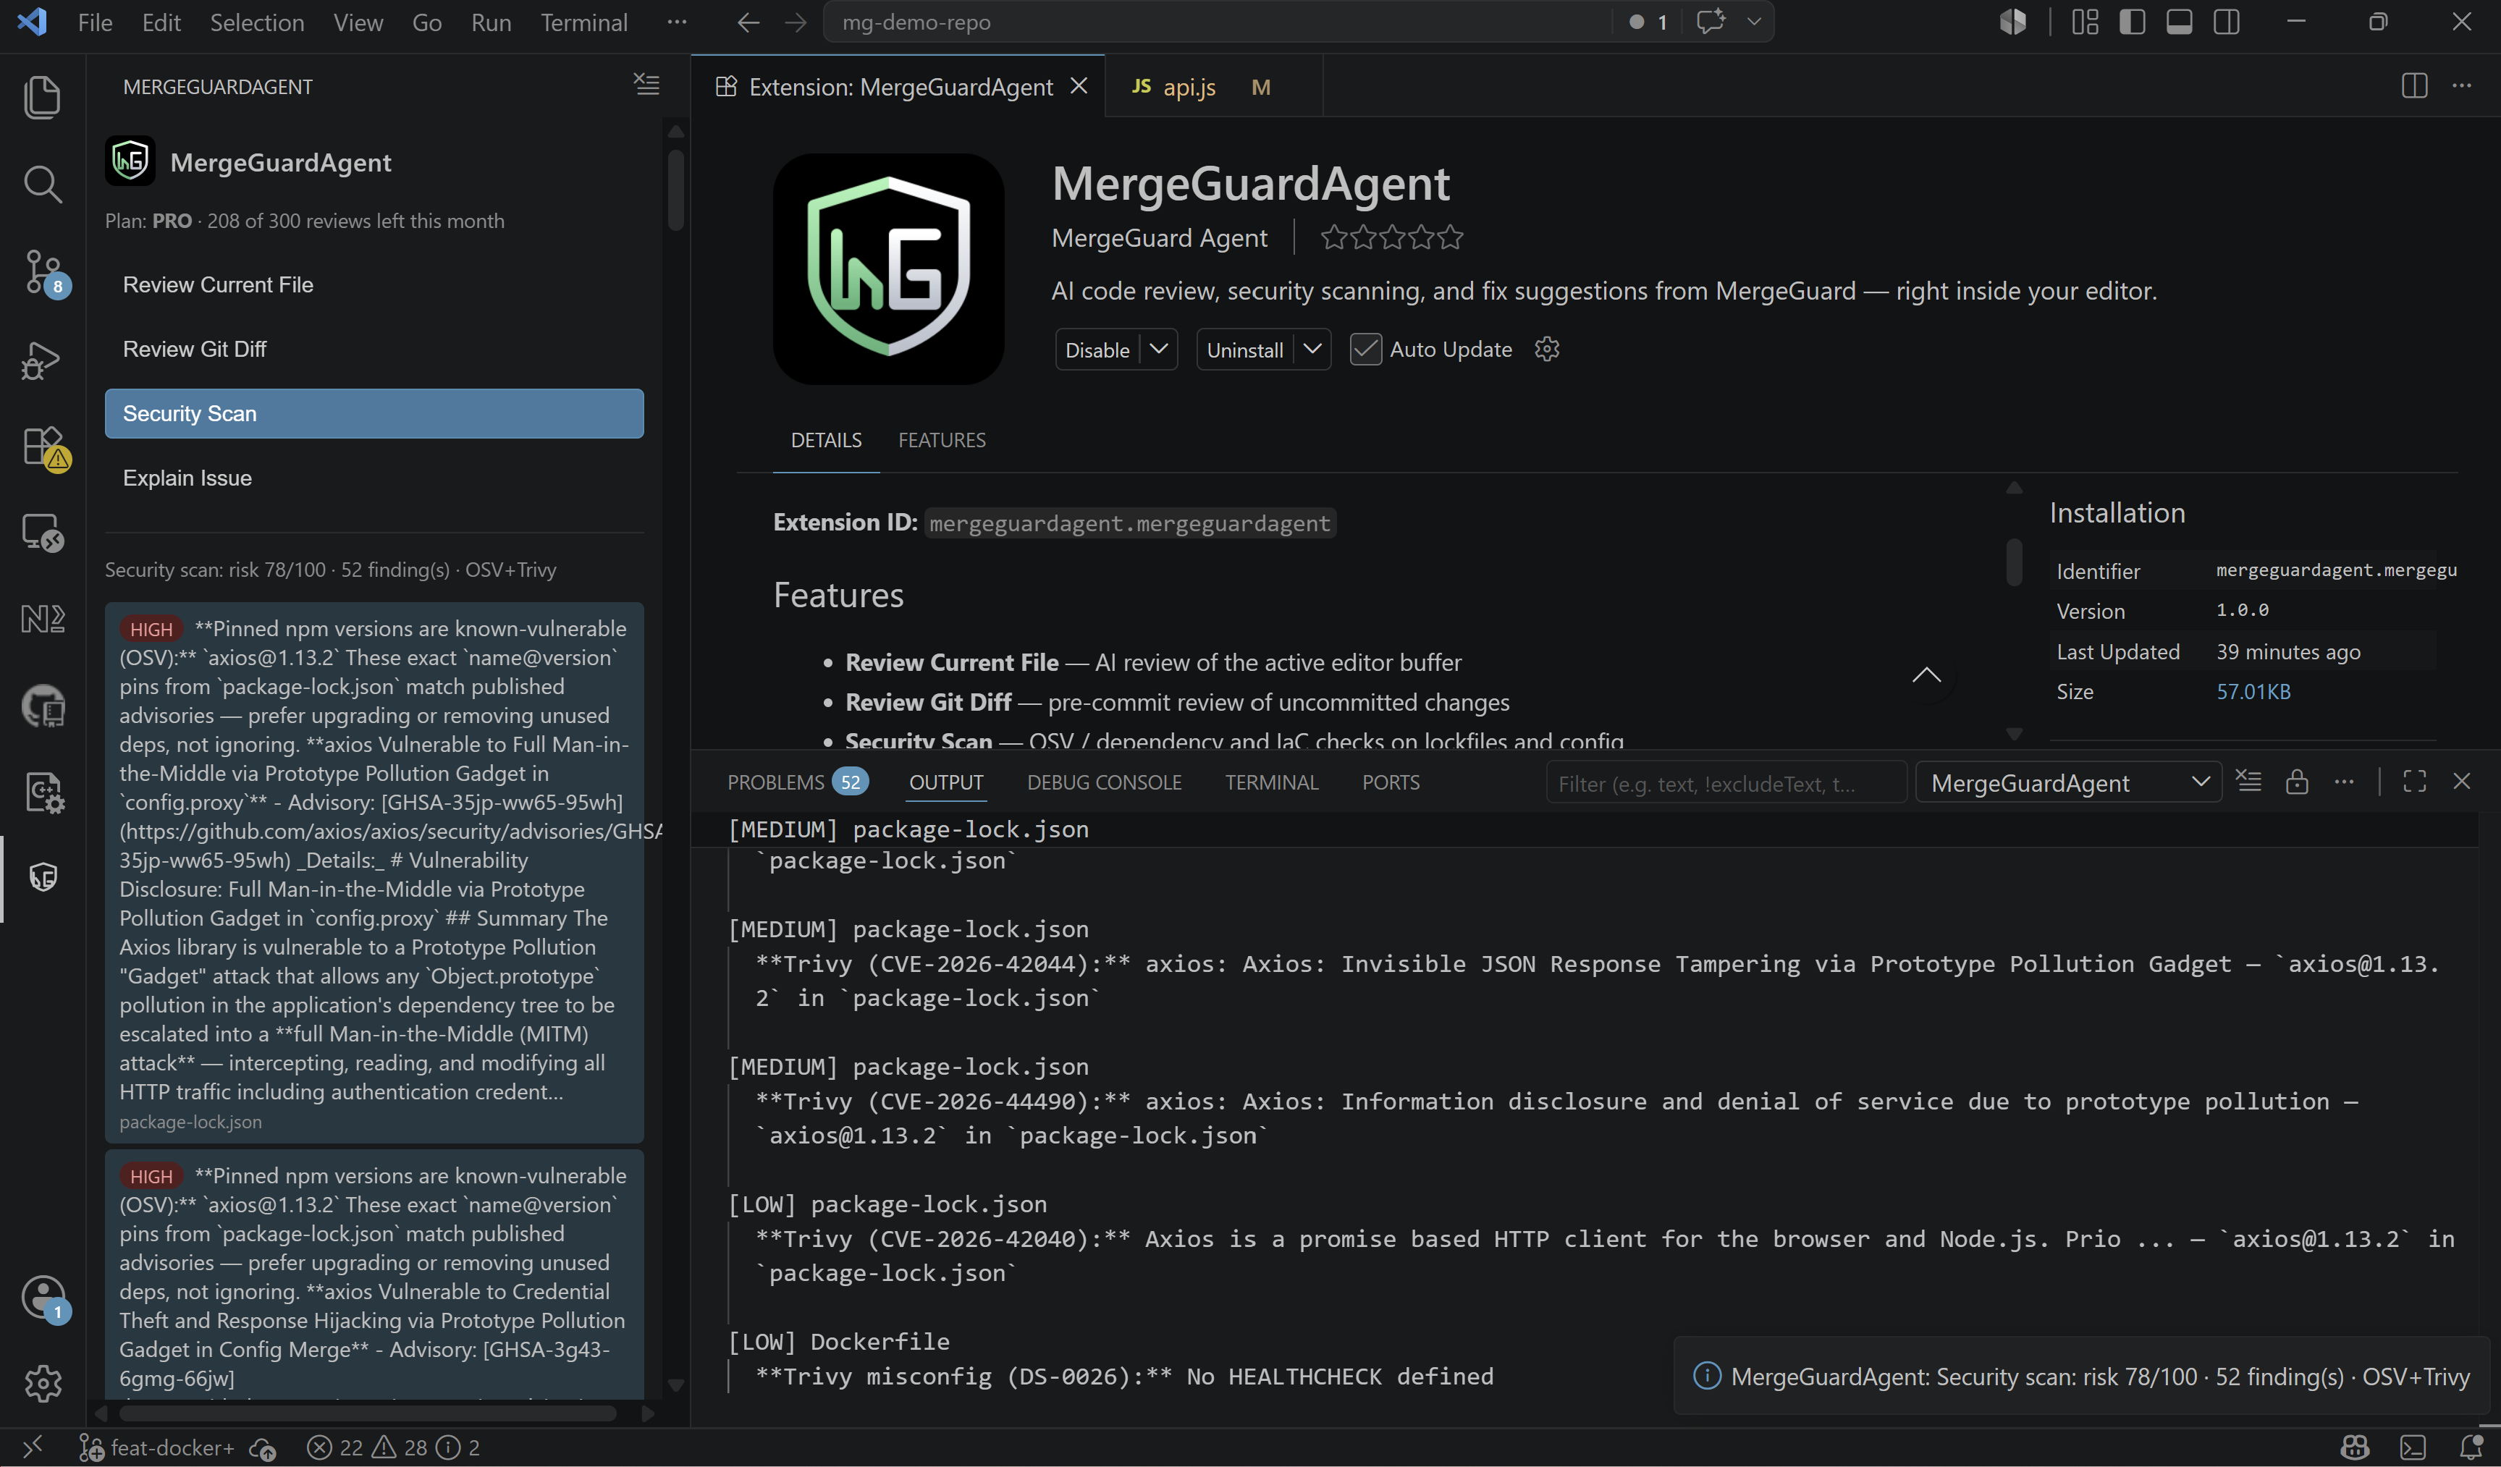The height and width of the screenshot is (1467, 2501).
Task: Open the overflow menu ellipsis in menu bar
Action: pyautogui.click(x=677, y=22)
